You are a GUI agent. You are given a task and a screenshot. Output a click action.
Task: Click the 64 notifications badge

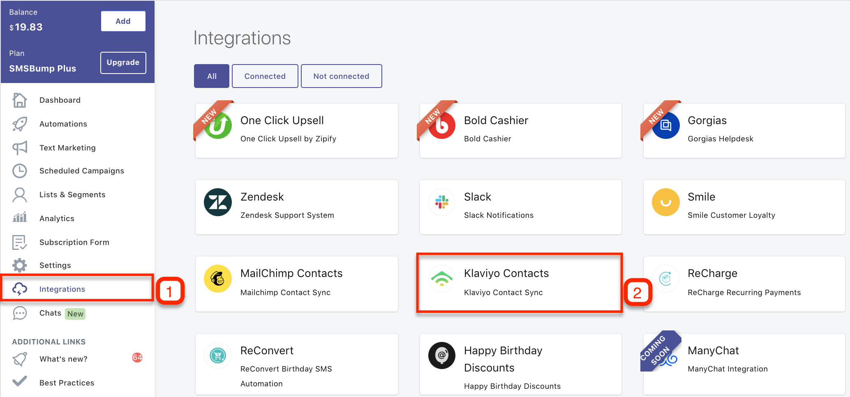point(137,358)
